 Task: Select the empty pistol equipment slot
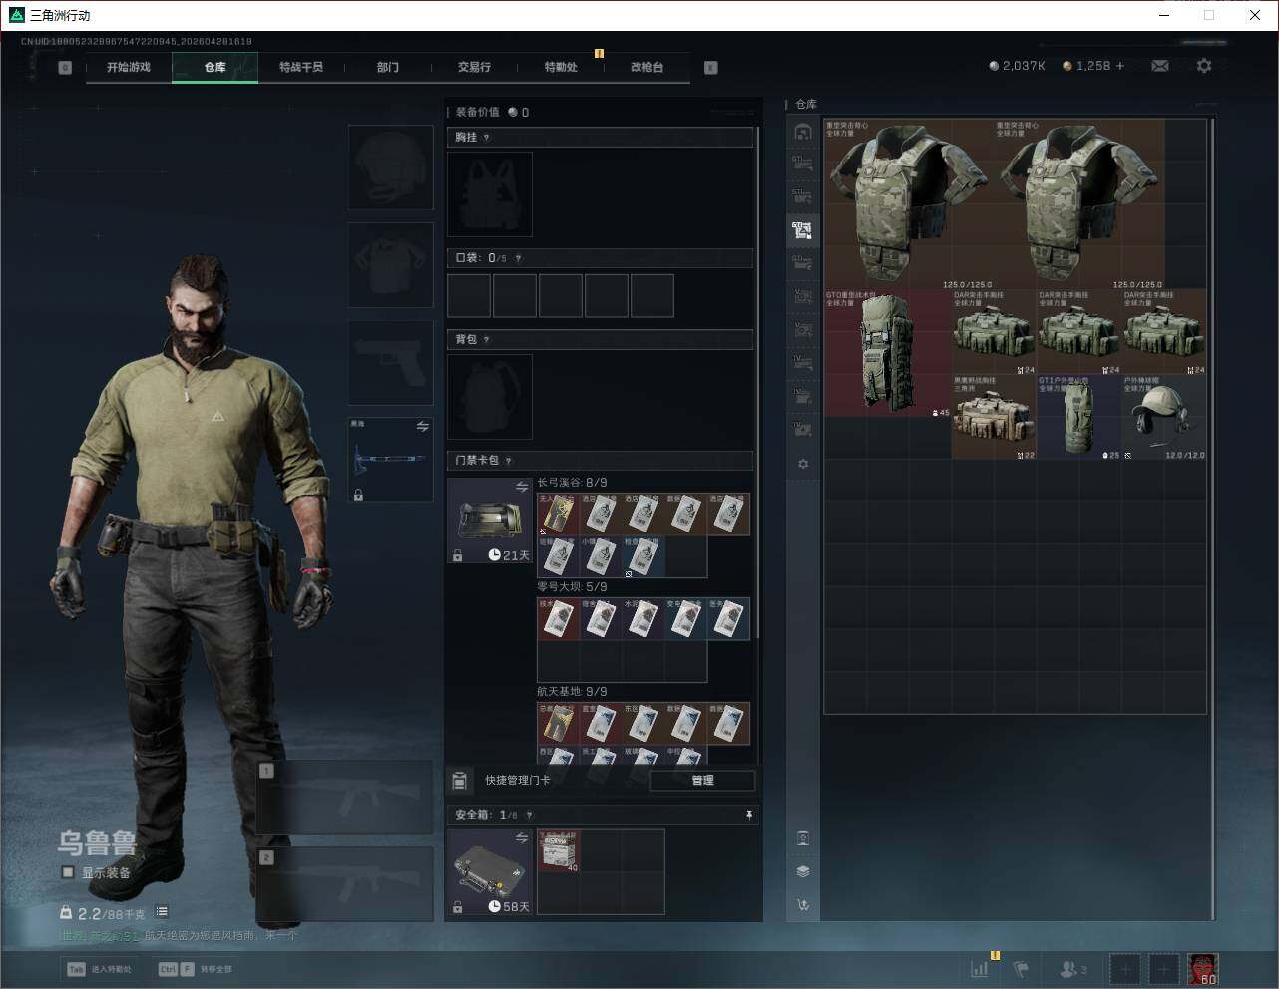[391, 363]
